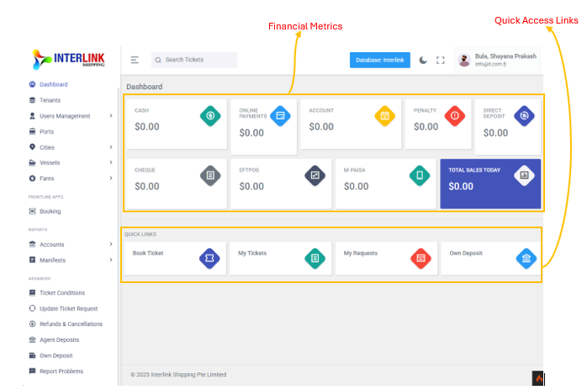Viewport: 582px width, 390px height.
Task: Collapse sidebar using hamburger menu toggle
Action: pyautogui.click(x=135, y=60)
